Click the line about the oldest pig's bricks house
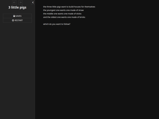The width and height of the screenshot is (159, 119). tap(64, 17)
